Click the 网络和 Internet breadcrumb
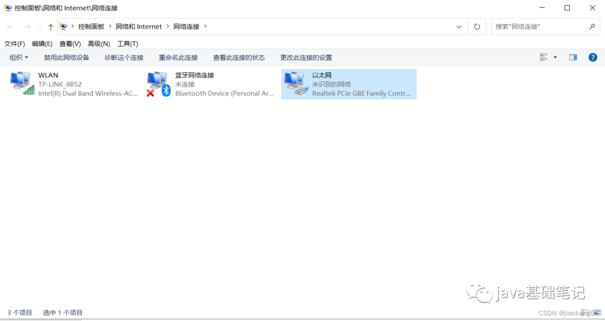The width and height of the screenshot is (605, 321). pyautogui.click(x=139, y=26)
